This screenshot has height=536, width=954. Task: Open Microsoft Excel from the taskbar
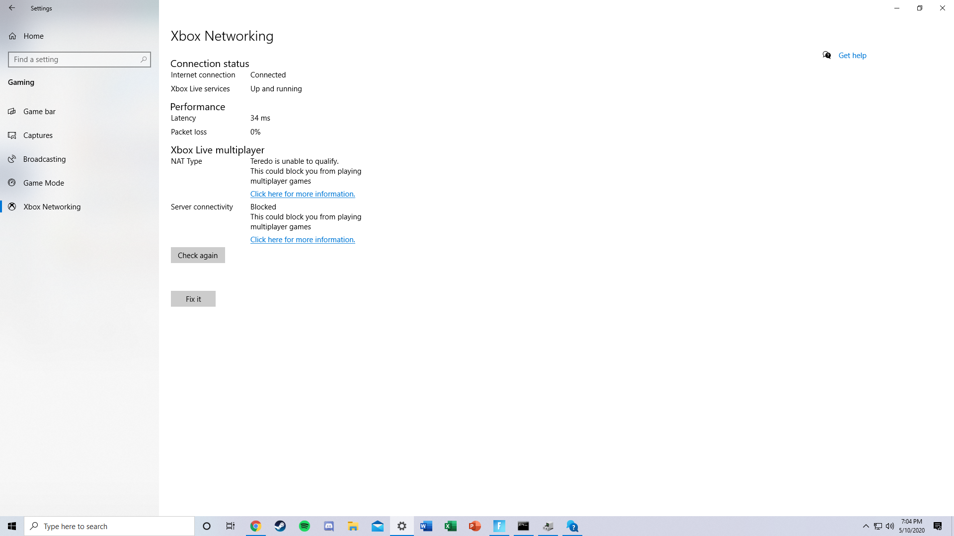click(x=451, y=526)
